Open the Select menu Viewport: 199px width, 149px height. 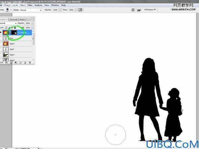point(23,5)
